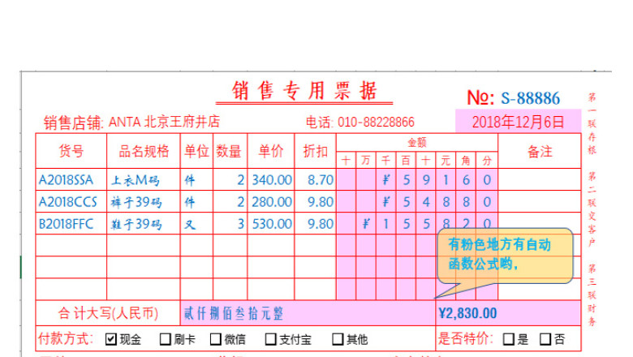Select the receipt number S-88886
This screenshot has height=357, width=633.
(530, 98)
